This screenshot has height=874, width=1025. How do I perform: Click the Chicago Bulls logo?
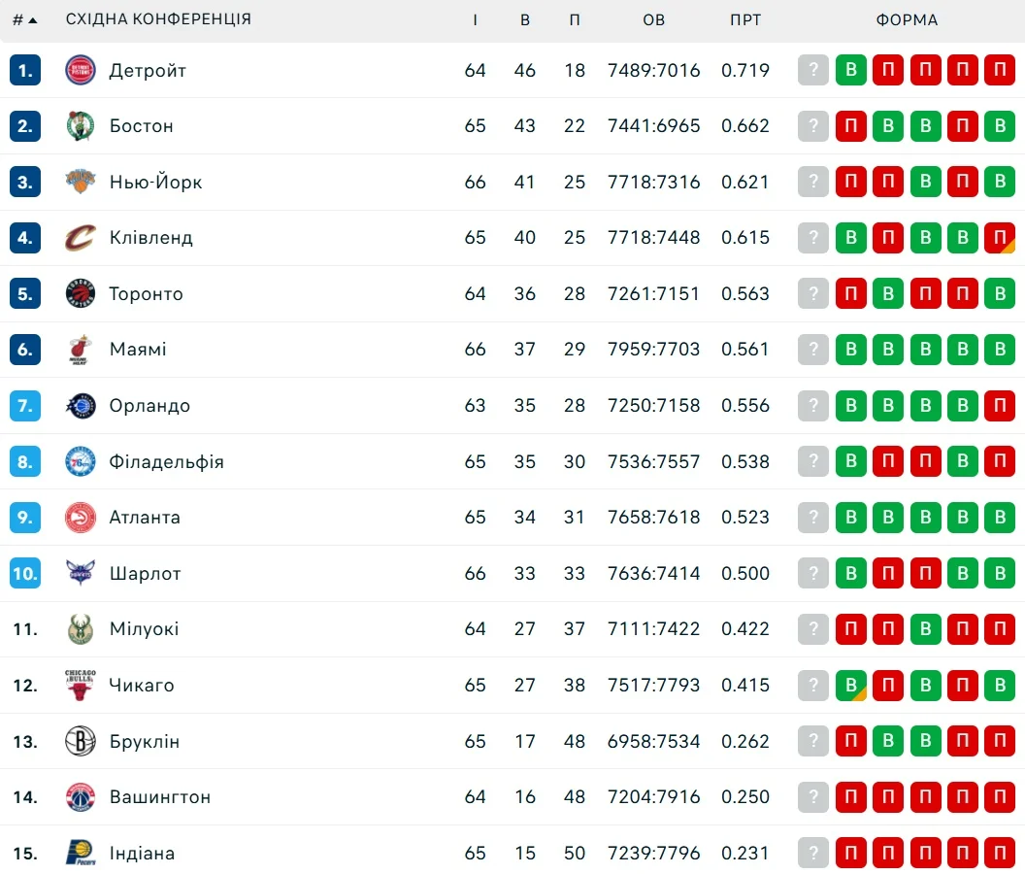[81, 685]
